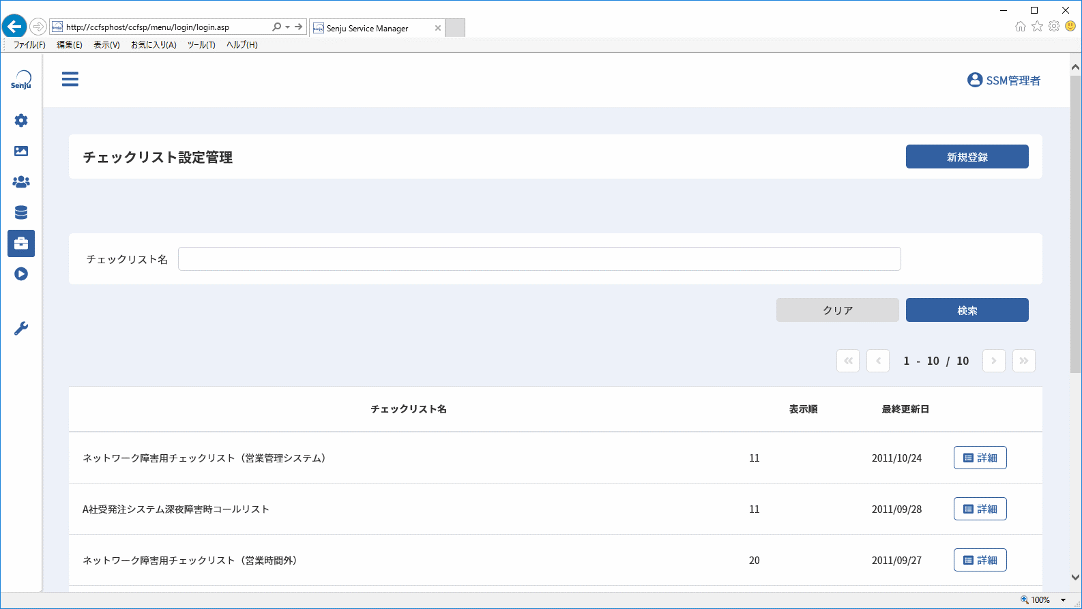Click the クリア button

pos(838,310)
